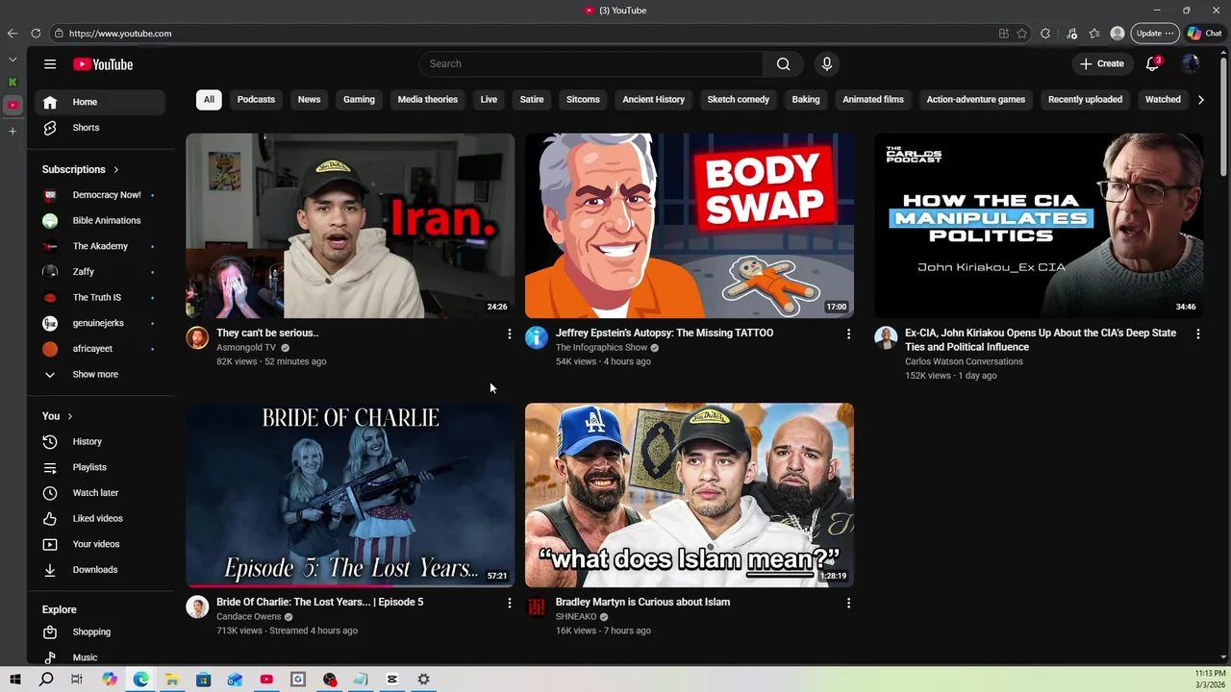Screen dimensions: 1231x692
Task: Click the YouTube logo
Action: coord(103,64)
